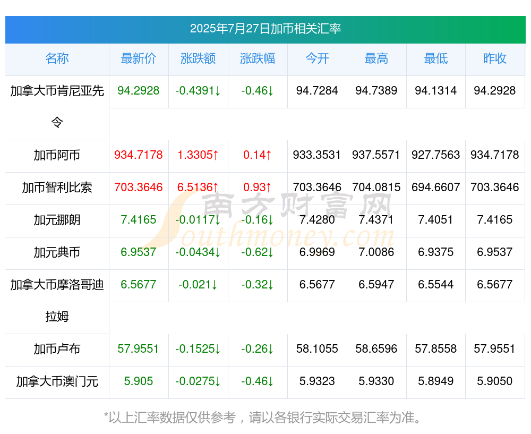Screen dimensions: 531x434
Task: Click change value 1.3305↑
Action: [198, 155]
